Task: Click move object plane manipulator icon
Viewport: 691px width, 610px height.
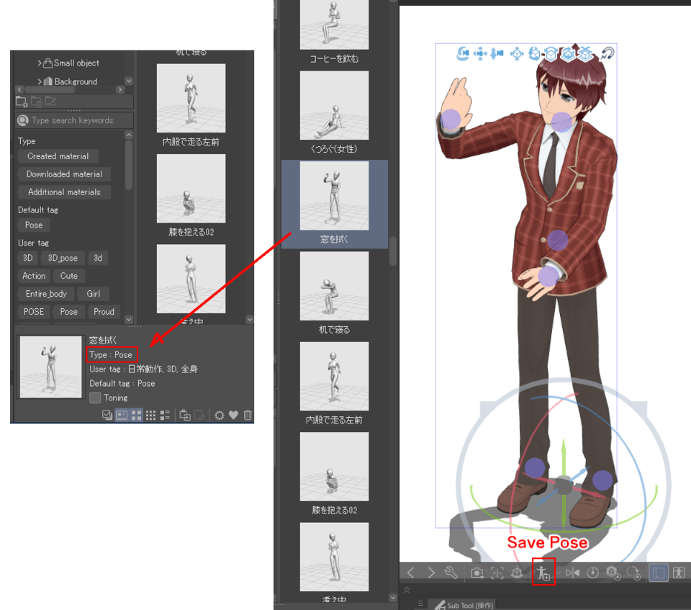Action: (x=517, y=54)
